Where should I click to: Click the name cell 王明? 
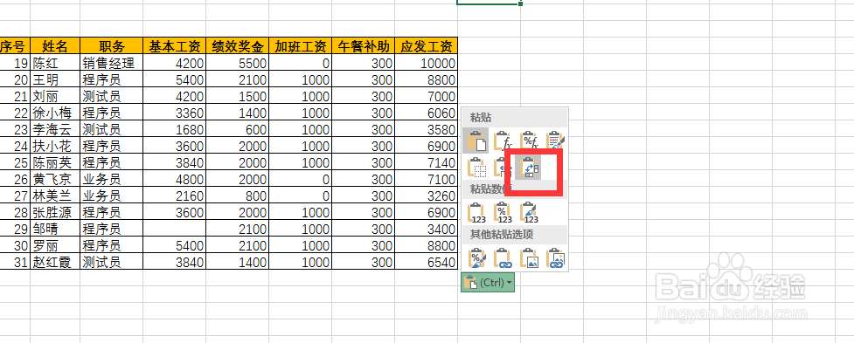point(55,79)
